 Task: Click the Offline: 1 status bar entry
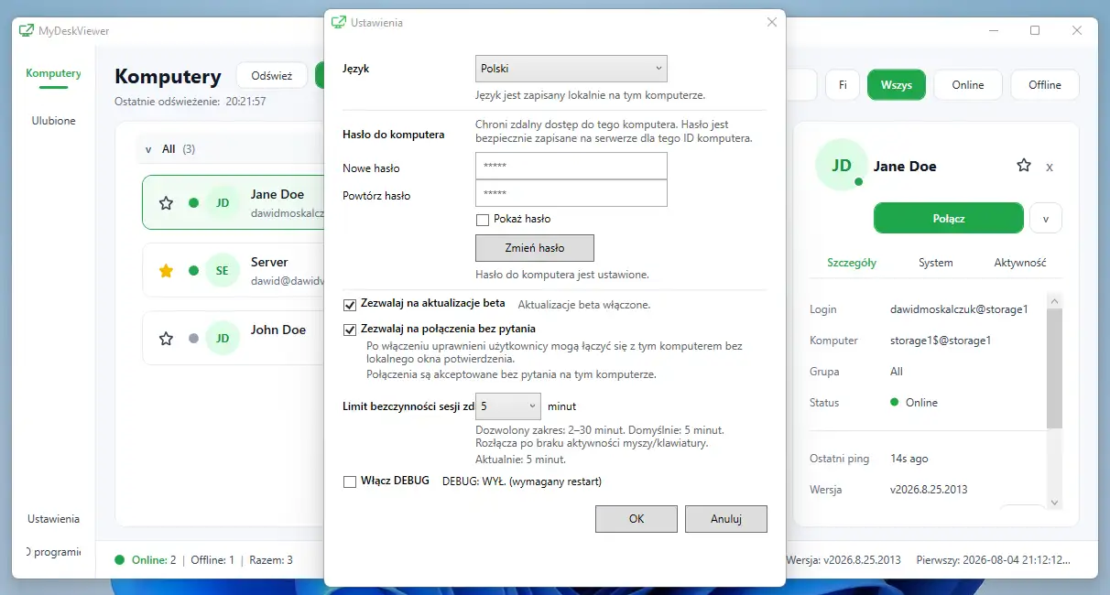pyautogui.click(x=212, y=559)
